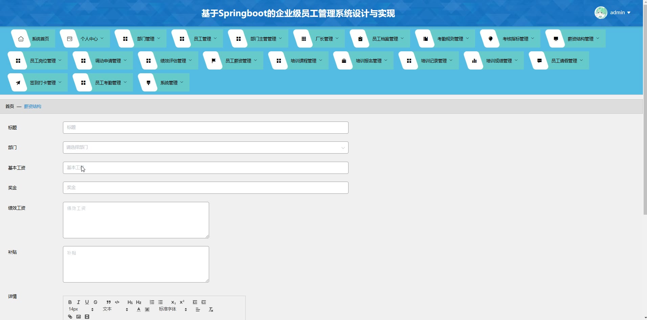Open the 考核指标管理 menu
Image resolution: width=647 pixels, height=320 pixels.
tap(510, 39)
